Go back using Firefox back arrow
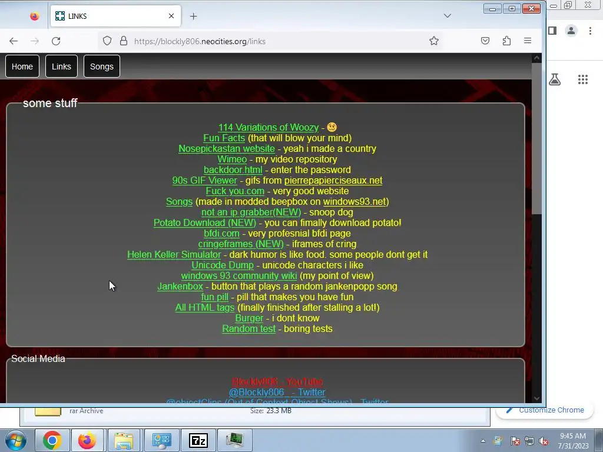This screenshot has width=603, height=452. (14, 41)
